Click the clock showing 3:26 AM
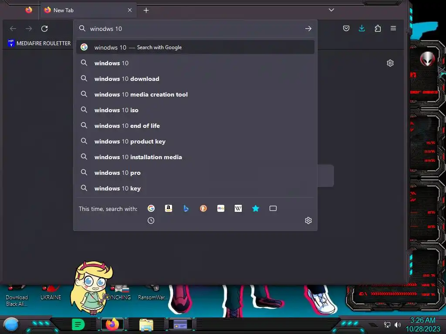This screenshot has width=446, height=334. [x=422, y=321]
